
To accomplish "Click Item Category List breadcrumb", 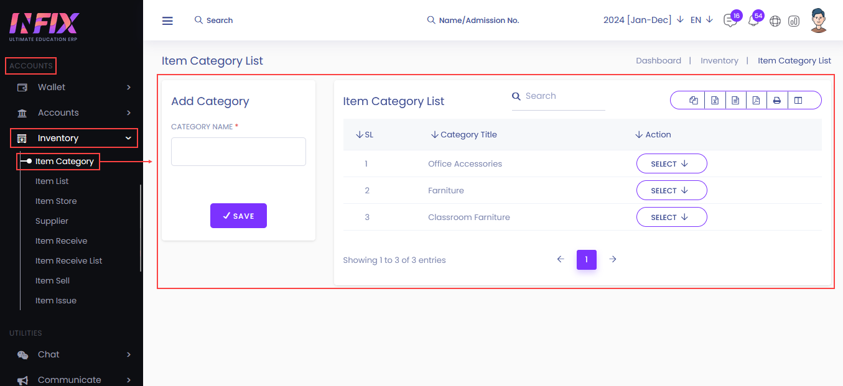I will click(794, 61).
